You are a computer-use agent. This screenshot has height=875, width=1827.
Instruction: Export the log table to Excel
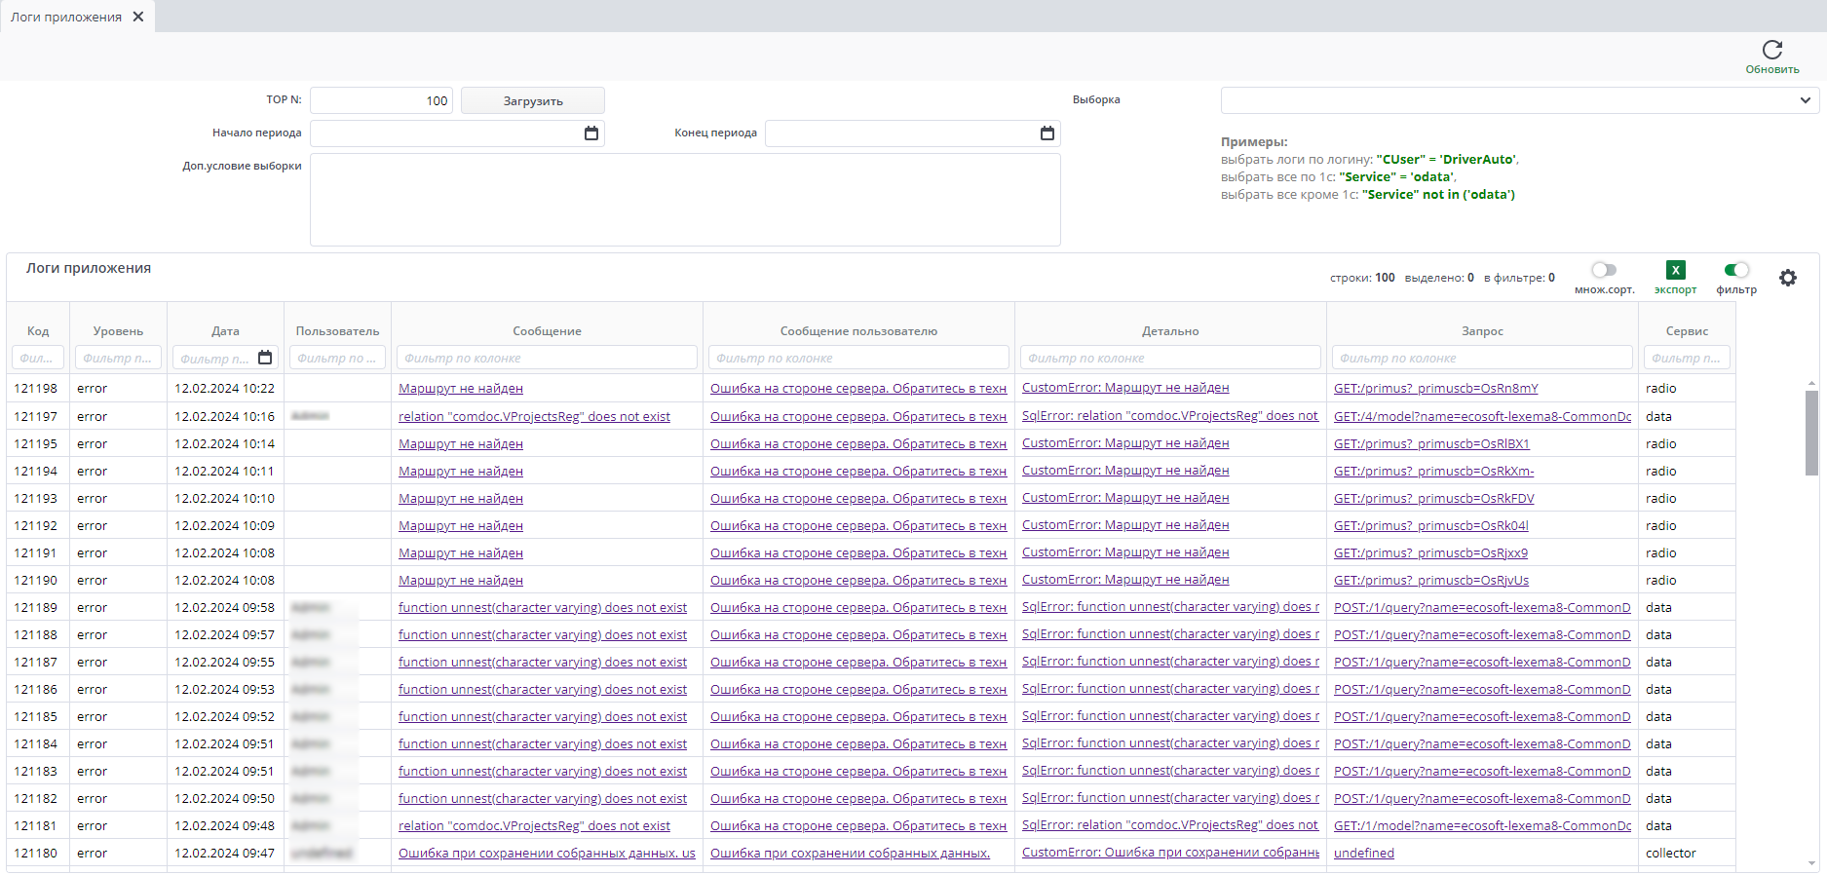point(1675,271)
